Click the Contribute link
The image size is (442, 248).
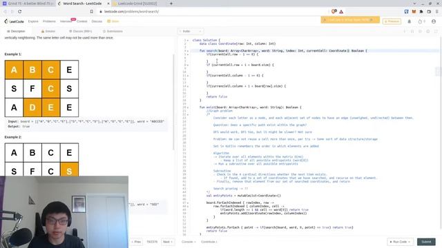pos(209,242)
